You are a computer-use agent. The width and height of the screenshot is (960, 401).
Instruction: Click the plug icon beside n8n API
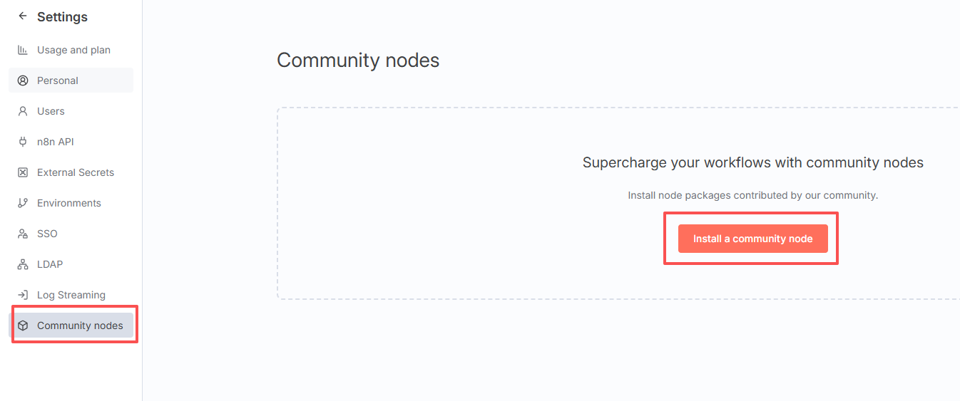[23, 142]
